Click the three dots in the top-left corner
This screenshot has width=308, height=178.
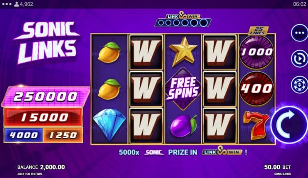7,4
